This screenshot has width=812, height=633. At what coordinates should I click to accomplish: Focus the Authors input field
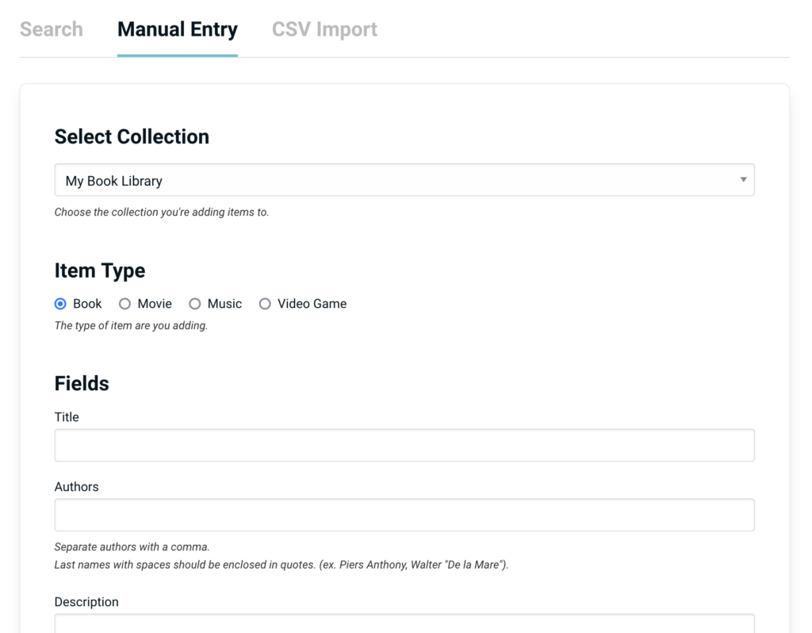(x=404, y=515)
